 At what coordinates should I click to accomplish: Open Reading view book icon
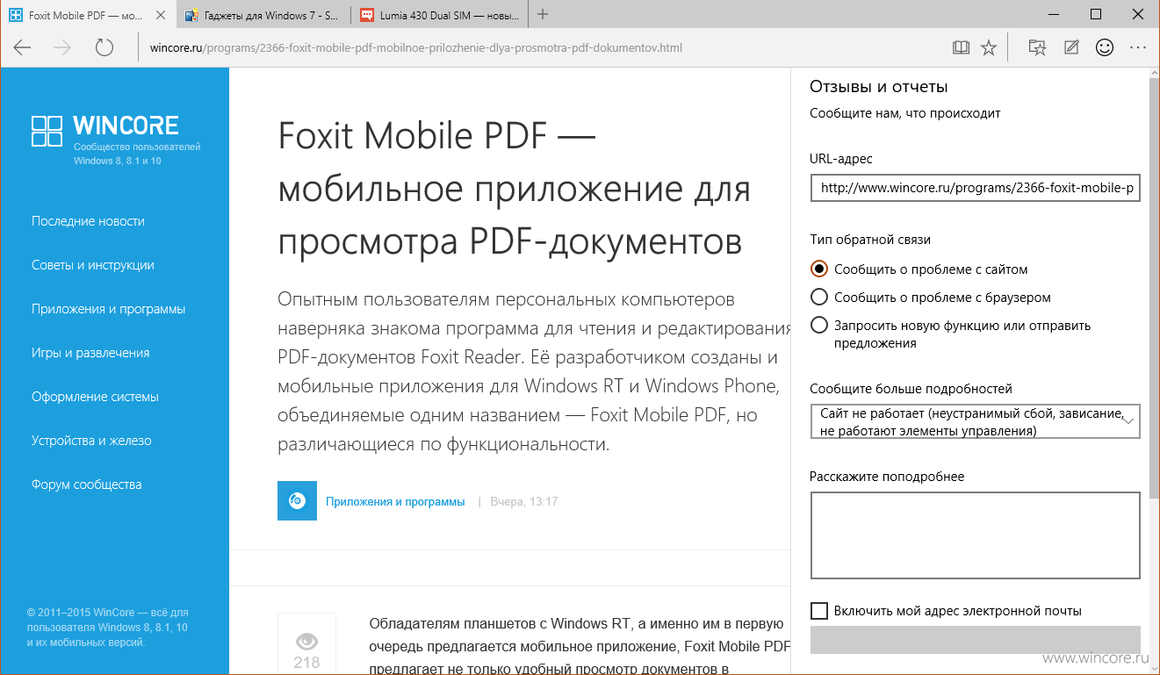pos(961,48)
